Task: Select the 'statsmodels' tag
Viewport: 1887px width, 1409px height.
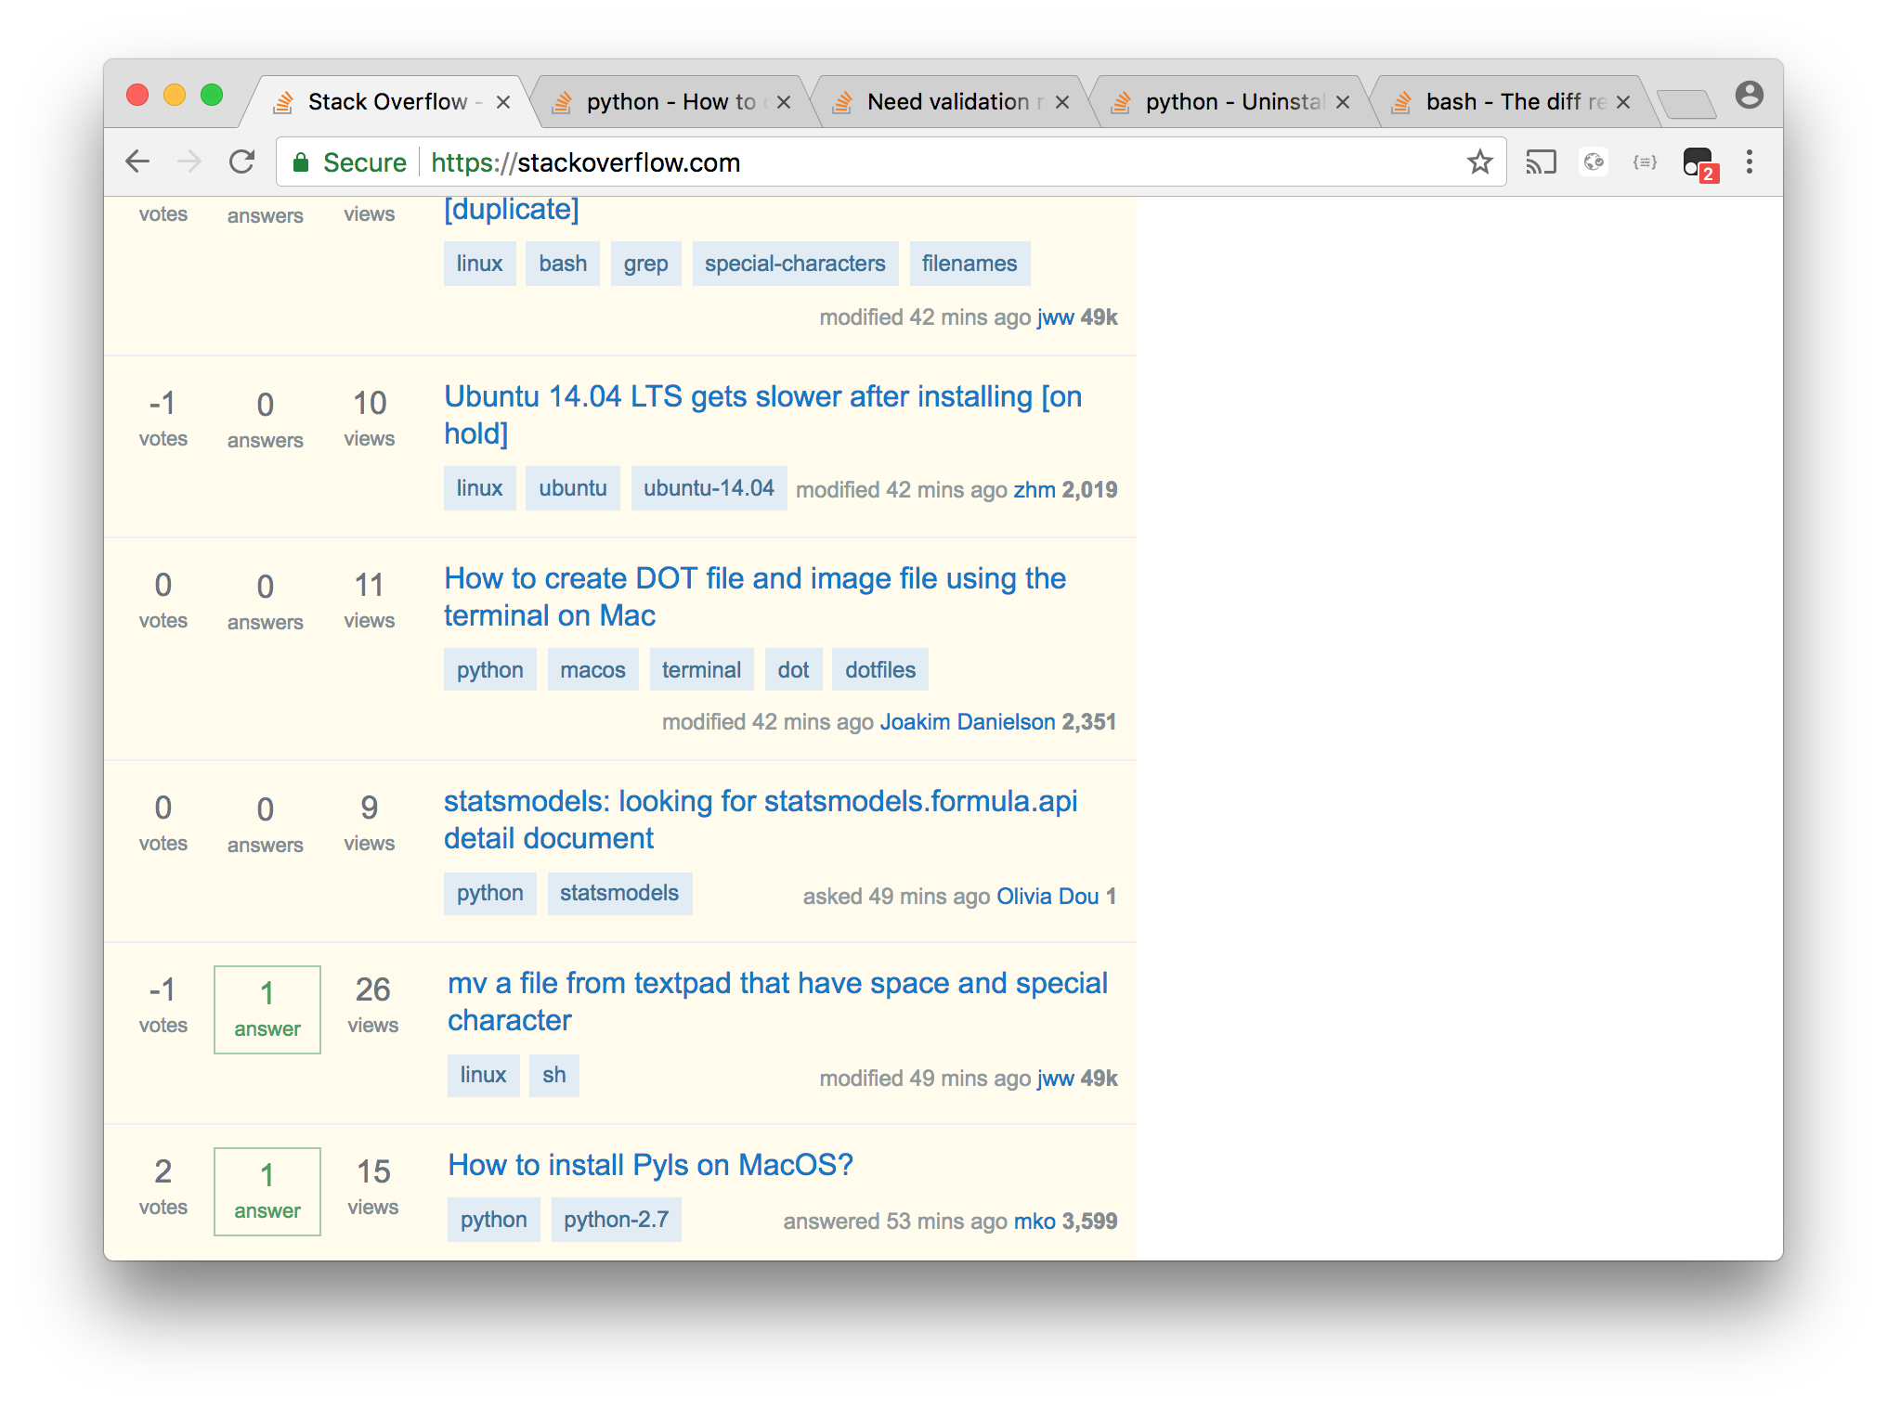Action: point(619,893)
